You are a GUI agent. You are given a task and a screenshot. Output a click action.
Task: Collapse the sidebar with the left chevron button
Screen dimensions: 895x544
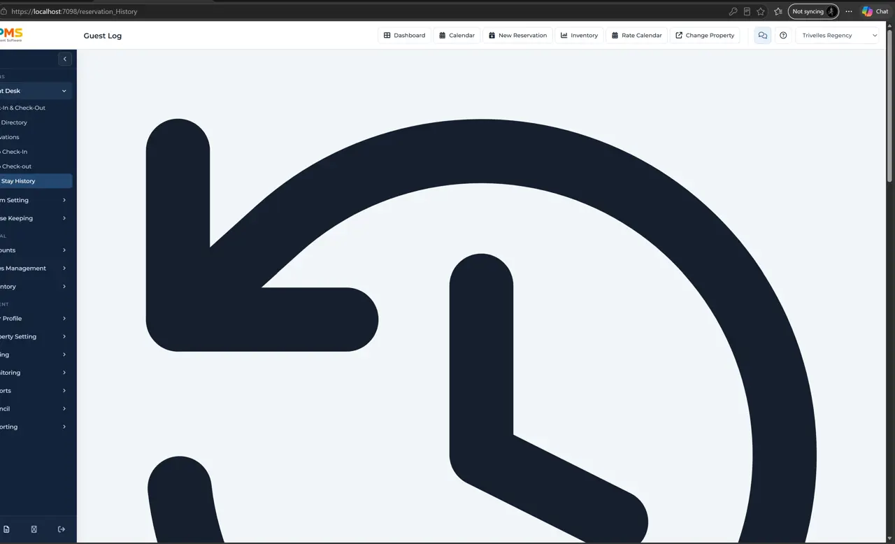tap(65, 59)
